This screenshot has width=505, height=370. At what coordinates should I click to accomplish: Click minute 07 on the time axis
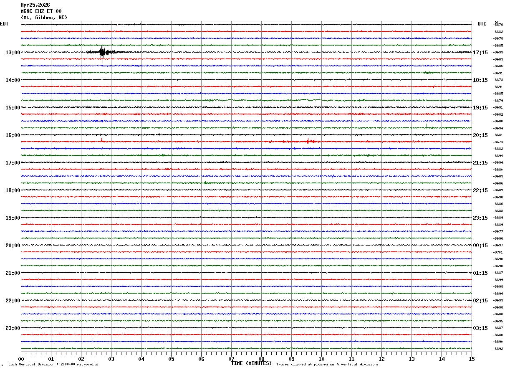click(231, 359)
